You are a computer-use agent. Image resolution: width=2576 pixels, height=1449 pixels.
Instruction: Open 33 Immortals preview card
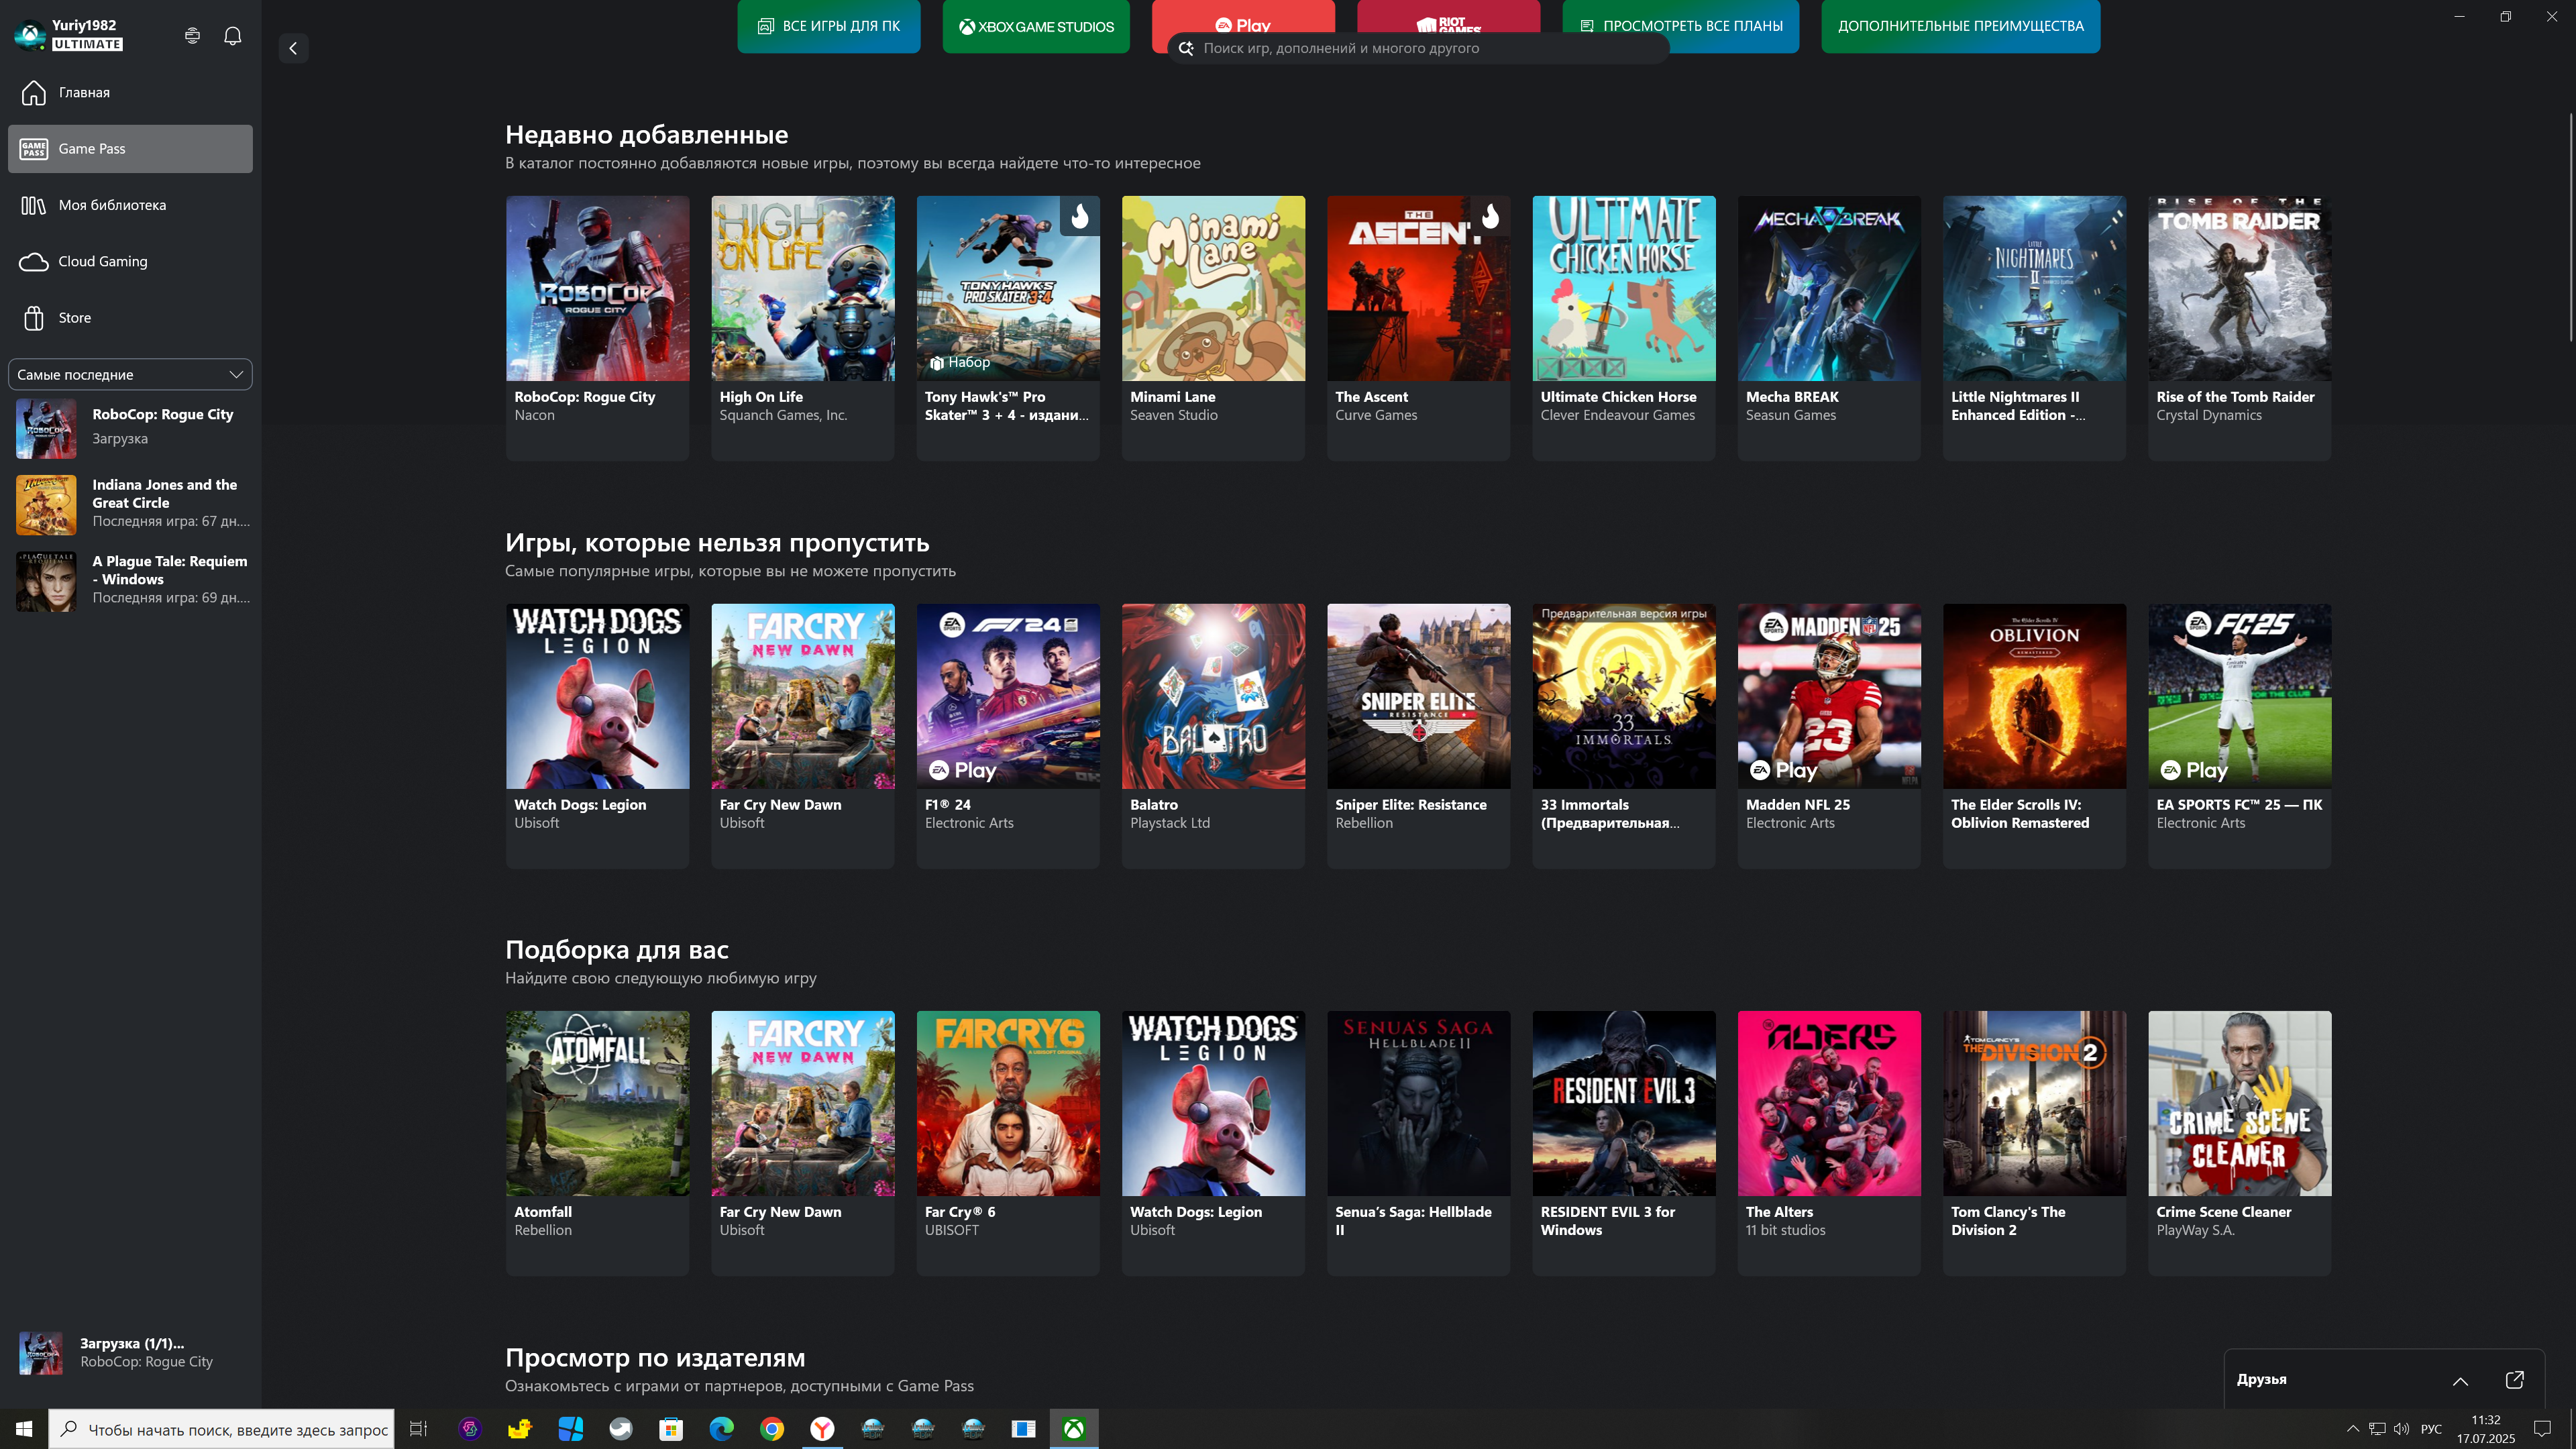1624,736
